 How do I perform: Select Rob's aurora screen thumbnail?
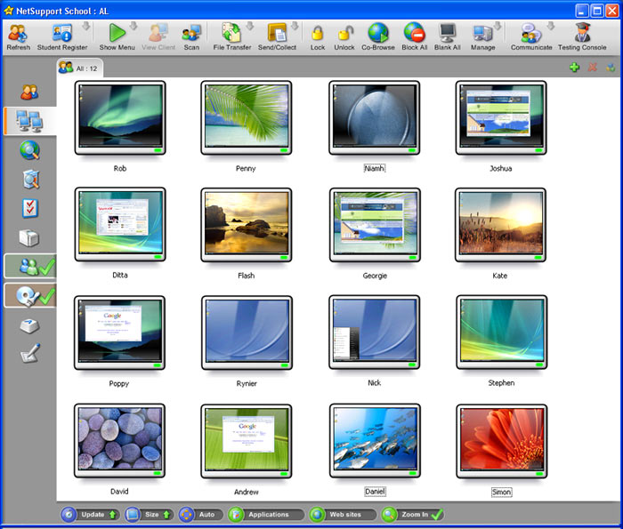click(120, 118)
